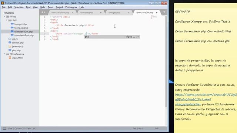This screenshot has width=237, height=133.
Task: Open php.php in the sidebar
Action: (16, 50)
